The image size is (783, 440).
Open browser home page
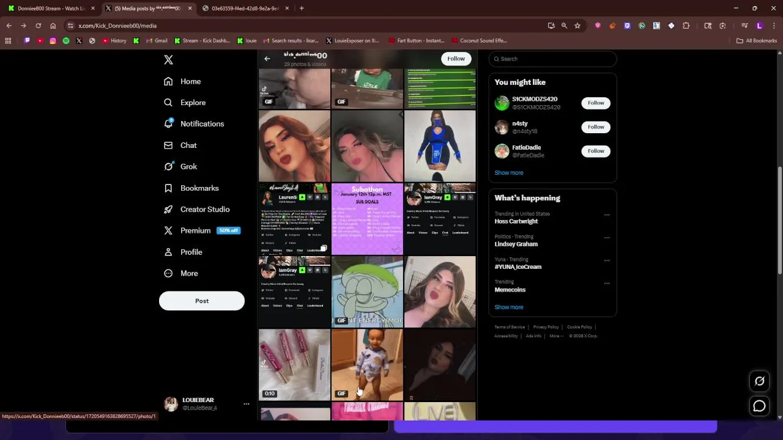coord(53,26)
